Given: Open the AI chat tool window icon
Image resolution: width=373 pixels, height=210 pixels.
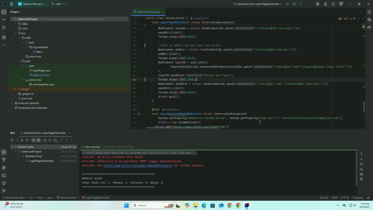Looking at the screenshot, I should [x=369, y=20].
